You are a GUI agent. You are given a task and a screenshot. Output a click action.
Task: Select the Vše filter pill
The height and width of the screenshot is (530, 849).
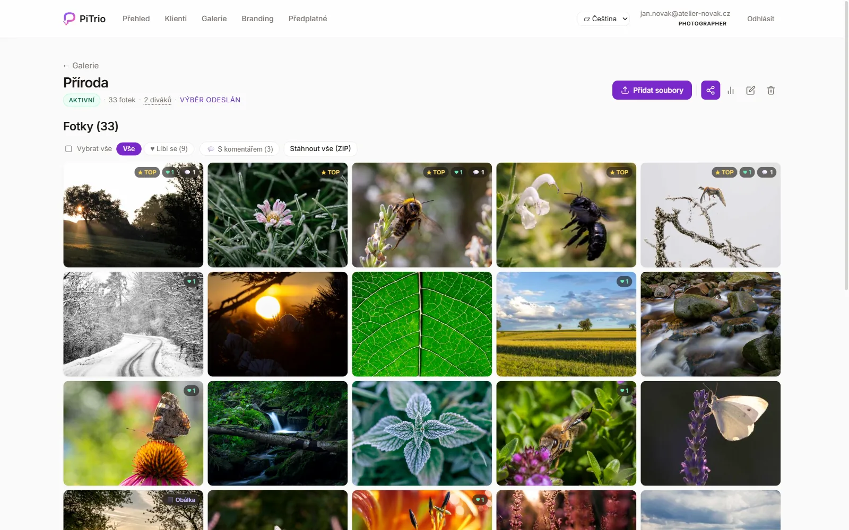click(x=129, y=149)
